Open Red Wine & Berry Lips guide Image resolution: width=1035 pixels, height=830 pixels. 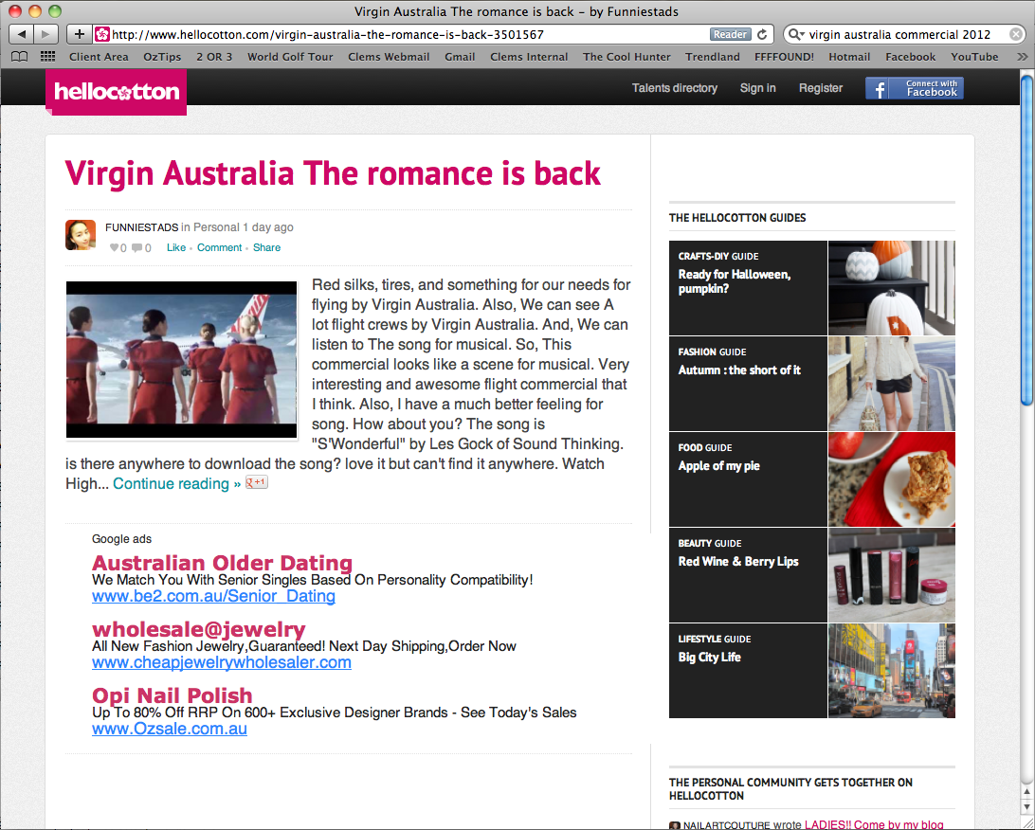tap(738, 562)
